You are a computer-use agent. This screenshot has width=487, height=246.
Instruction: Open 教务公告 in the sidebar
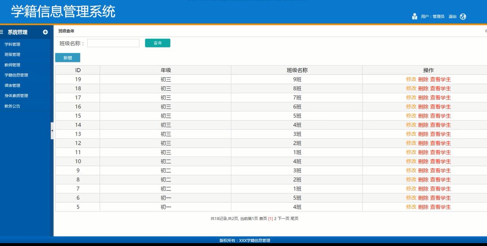pos(12,106)
